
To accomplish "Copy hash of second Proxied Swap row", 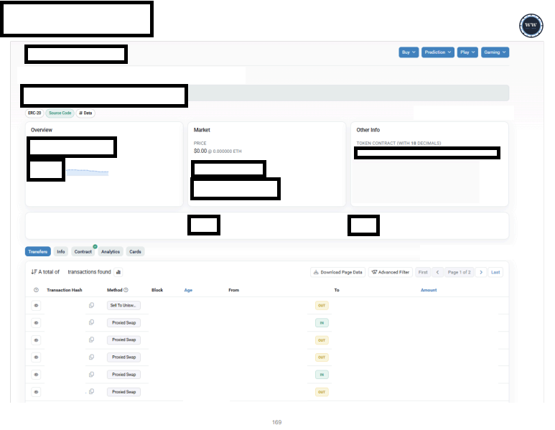I will pos(91,340).
